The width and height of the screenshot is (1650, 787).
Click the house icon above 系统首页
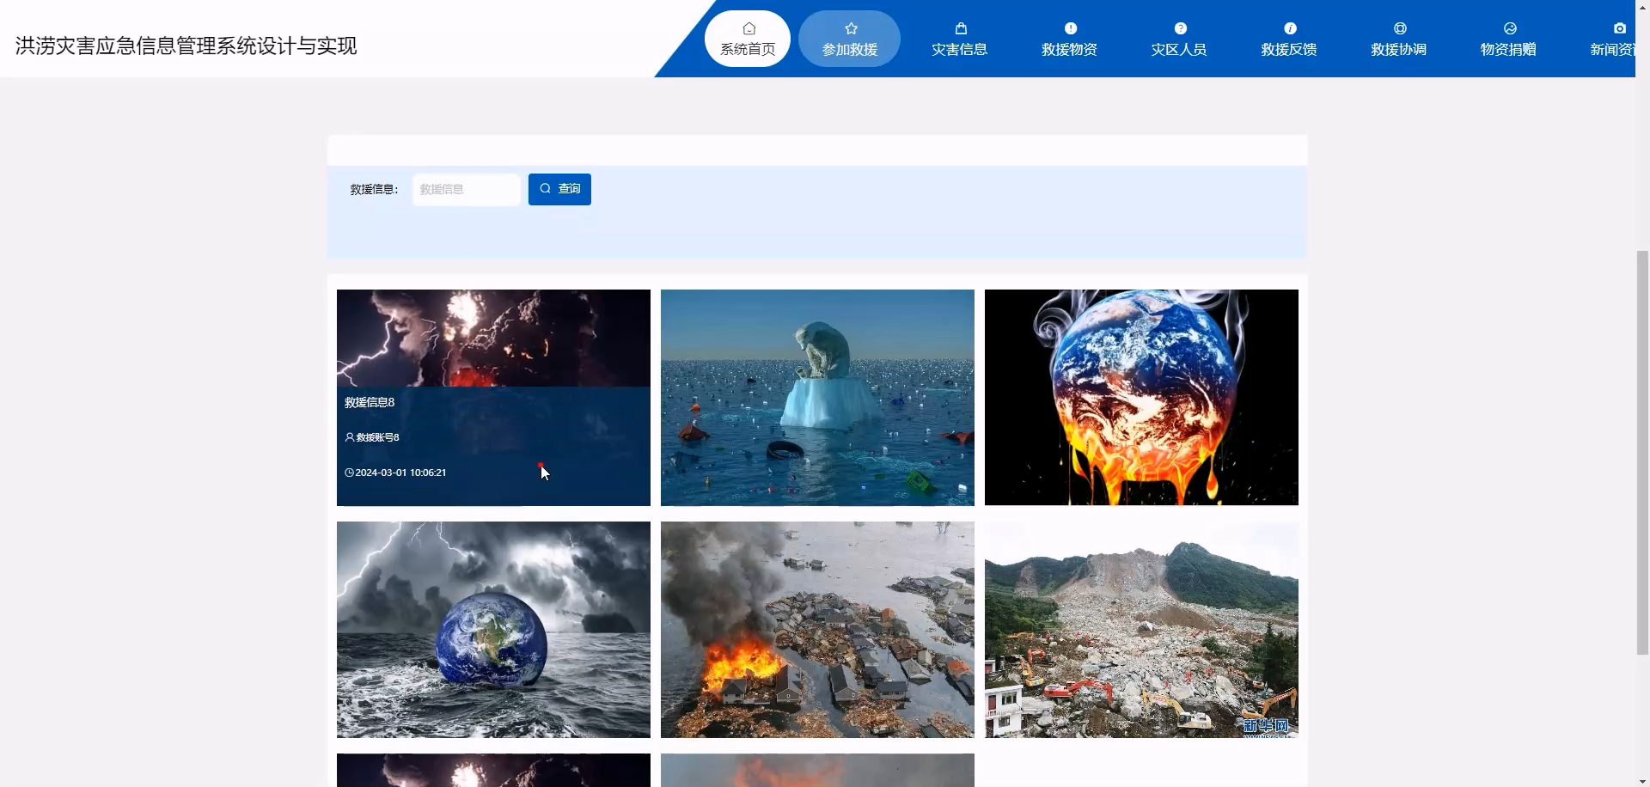749,28
